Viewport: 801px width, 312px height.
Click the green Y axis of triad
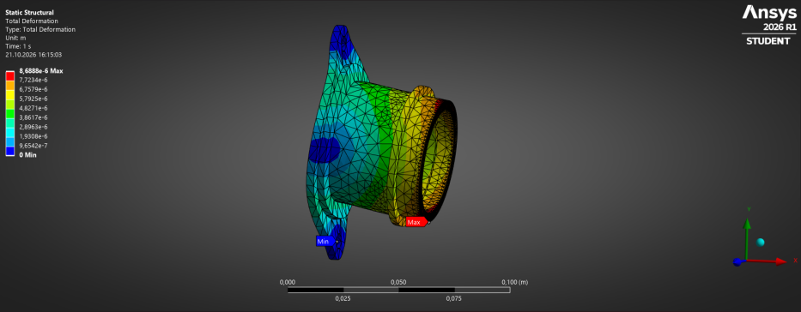click(x=747, y=240)
